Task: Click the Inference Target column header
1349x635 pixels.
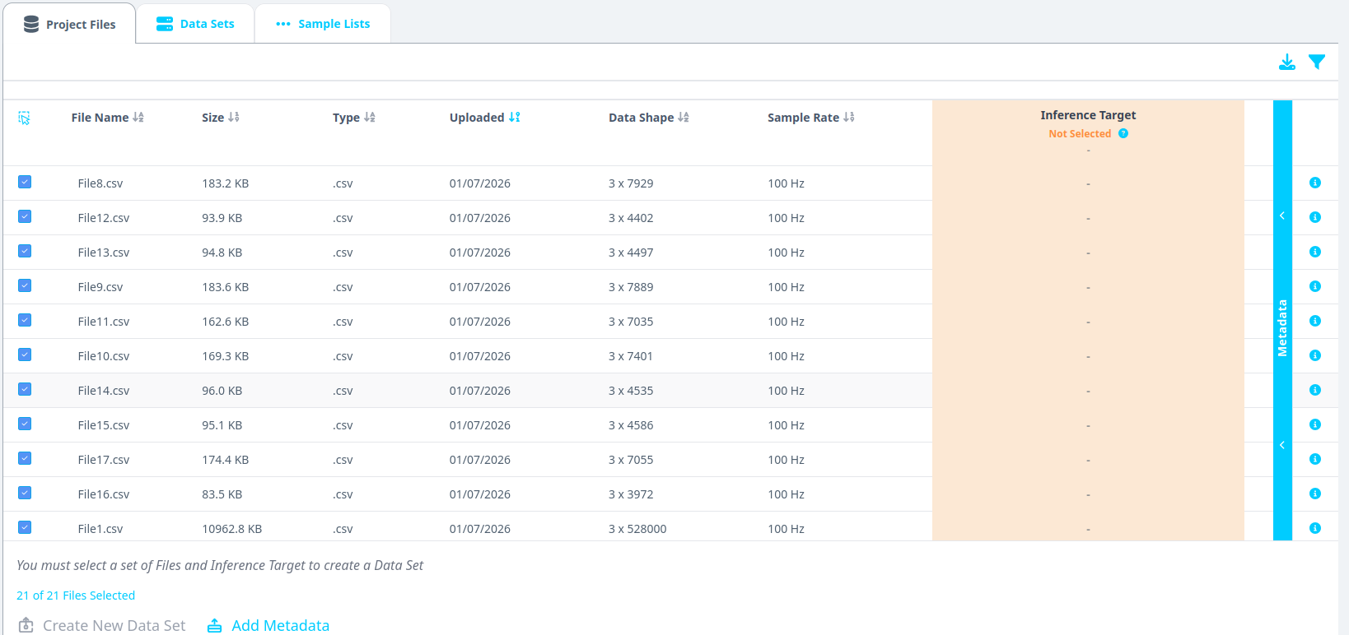Action: tap(1087, 115)
